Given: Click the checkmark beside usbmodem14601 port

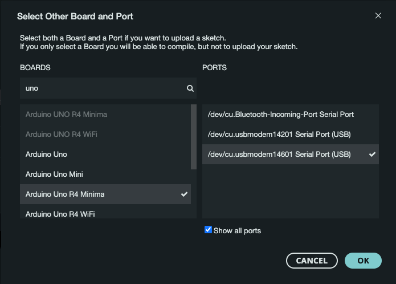Looking at the screenshot, I should pos(372,155).
